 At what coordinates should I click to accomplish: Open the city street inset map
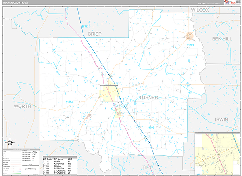217,154
